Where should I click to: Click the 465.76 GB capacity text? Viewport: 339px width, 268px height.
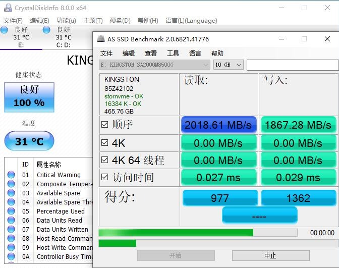click(119, 112)
